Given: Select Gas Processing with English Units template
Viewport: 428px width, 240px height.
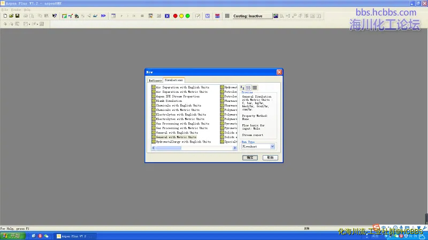Looking at the screenshot, I should 182,124.
